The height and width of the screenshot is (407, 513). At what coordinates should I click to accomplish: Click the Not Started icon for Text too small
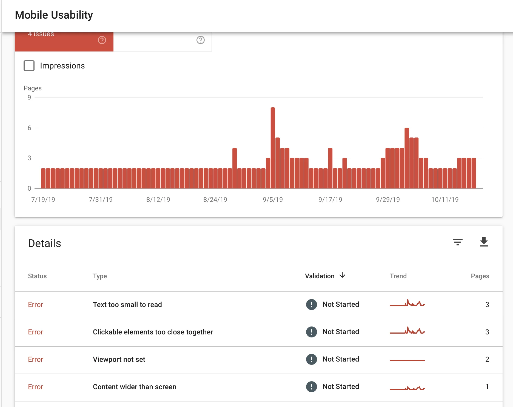pos(311,305)
